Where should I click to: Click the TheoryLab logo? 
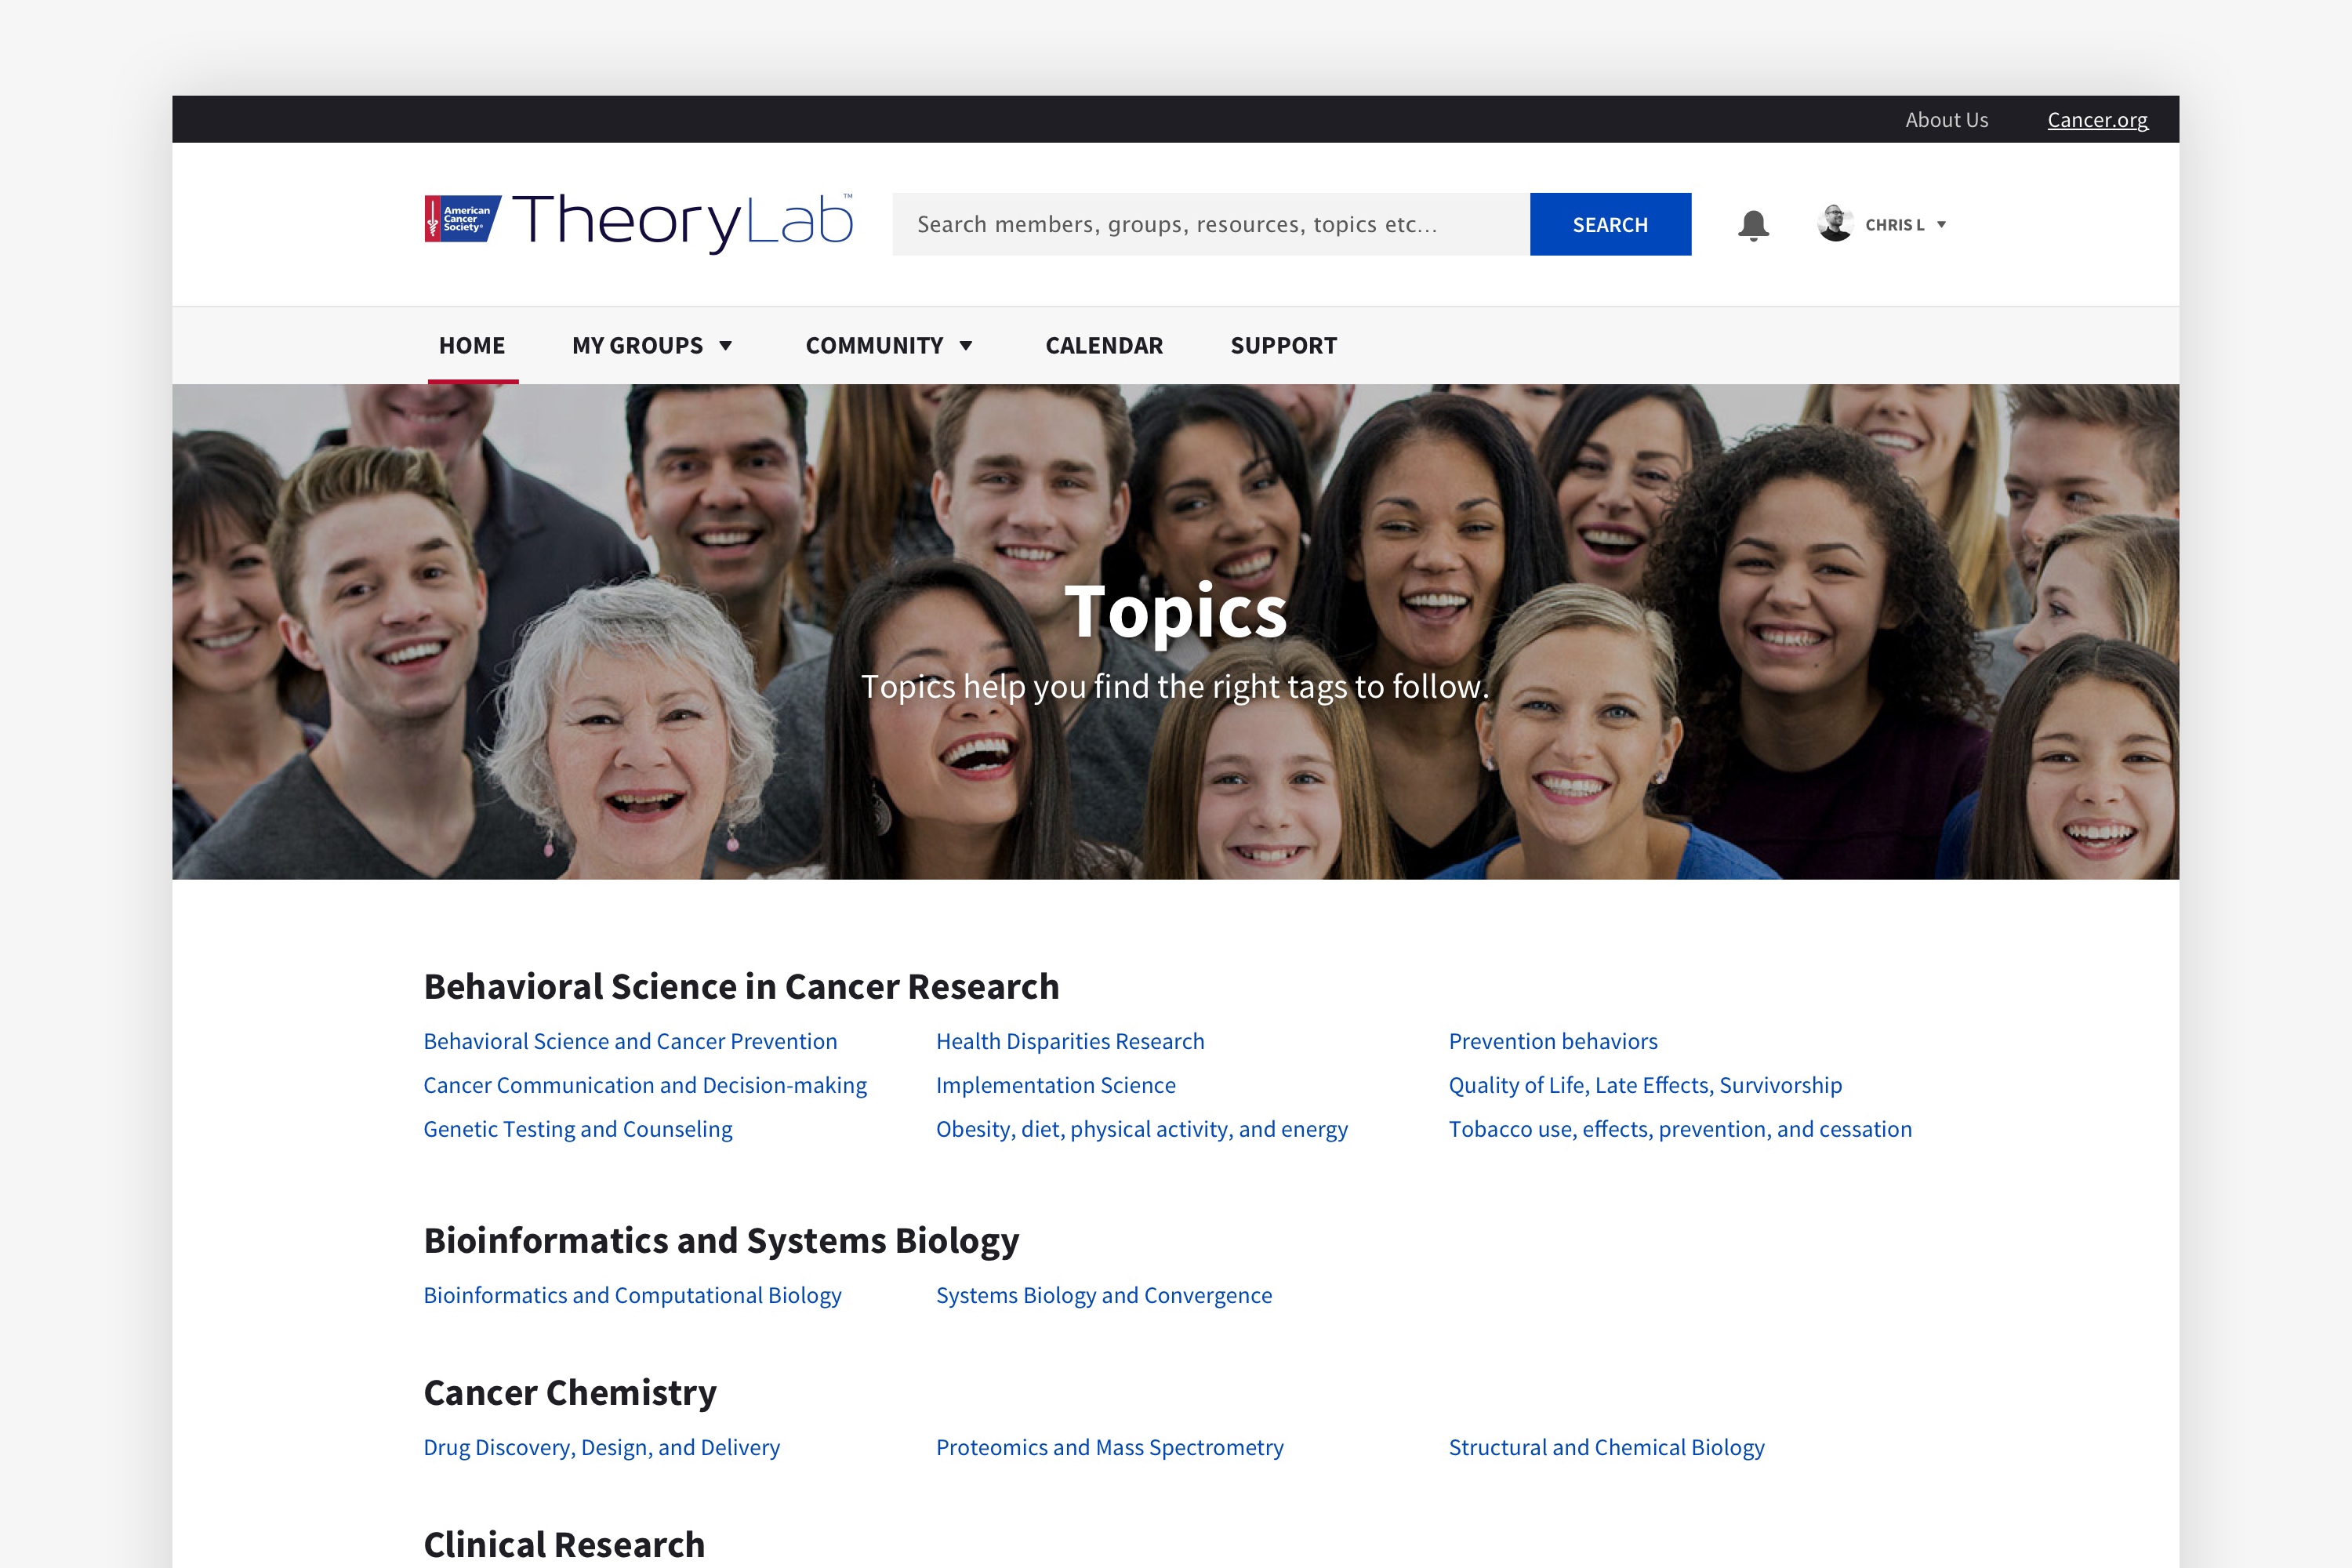[x=638, y=222]
